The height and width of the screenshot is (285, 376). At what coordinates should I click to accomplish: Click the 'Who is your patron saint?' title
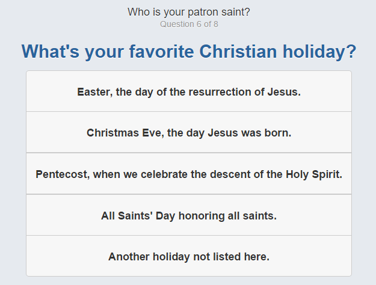pyautogui.click(x=189, y=12)
